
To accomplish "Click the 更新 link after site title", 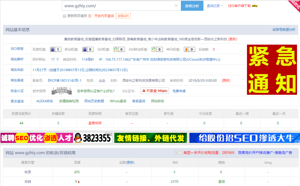I will click(232, 39).
